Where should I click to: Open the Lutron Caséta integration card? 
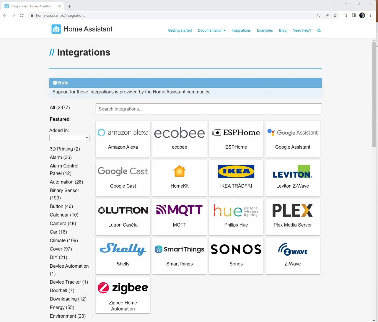tap(123, 217)
